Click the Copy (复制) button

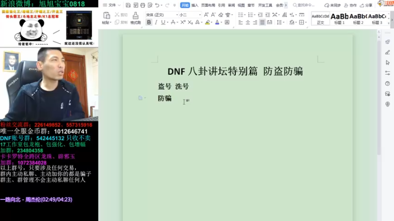121,22
